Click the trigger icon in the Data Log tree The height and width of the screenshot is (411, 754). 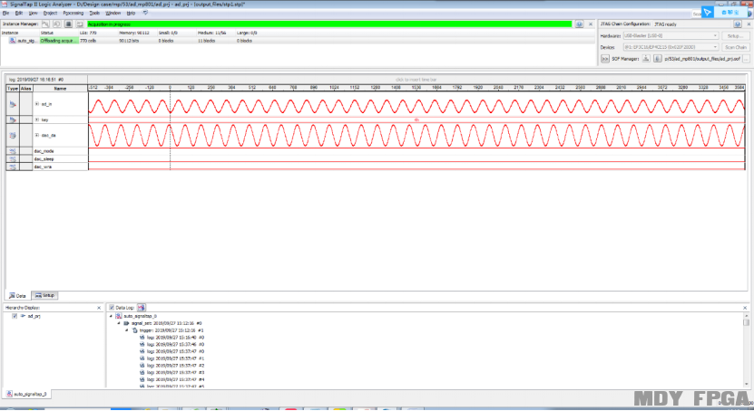[134, 330]
